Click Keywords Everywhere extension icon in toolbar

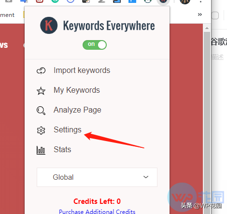click(x=163, y=1)
